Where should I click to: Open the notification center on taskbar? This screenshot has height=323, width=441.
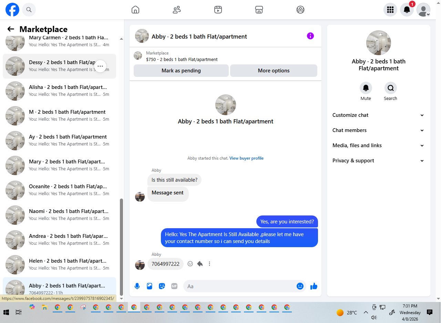tap(430, 312)
